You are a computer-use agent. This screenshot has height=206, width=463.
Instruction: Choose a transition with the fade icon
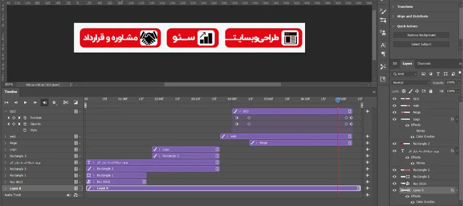tap(76, 102)
